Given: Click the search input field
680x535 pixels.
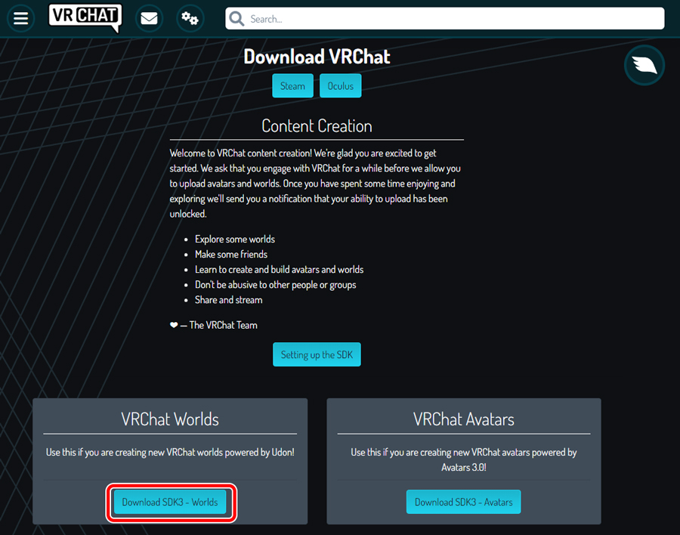Looking at the screenshot, I should point(444,19).
